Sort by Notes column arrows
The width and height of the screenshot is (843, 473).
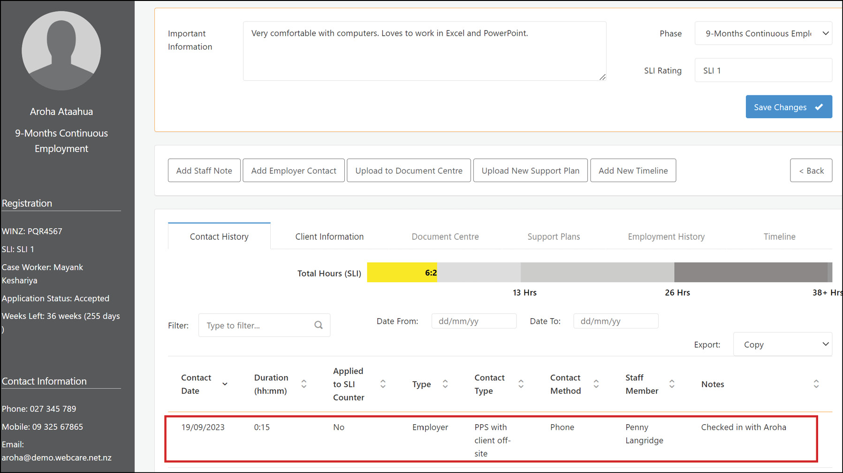click(x=816, y=384)
